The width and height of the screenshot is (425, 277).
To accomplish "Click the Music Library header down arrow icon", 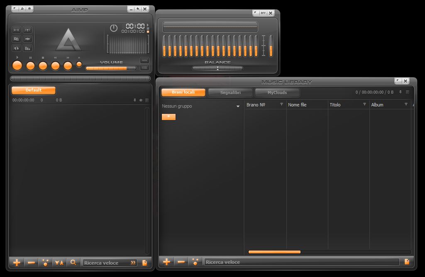I will click(401, 92).
